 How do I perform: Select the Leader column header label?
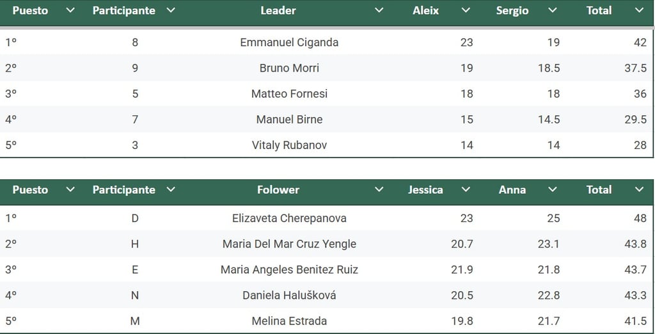coord(278,10)
